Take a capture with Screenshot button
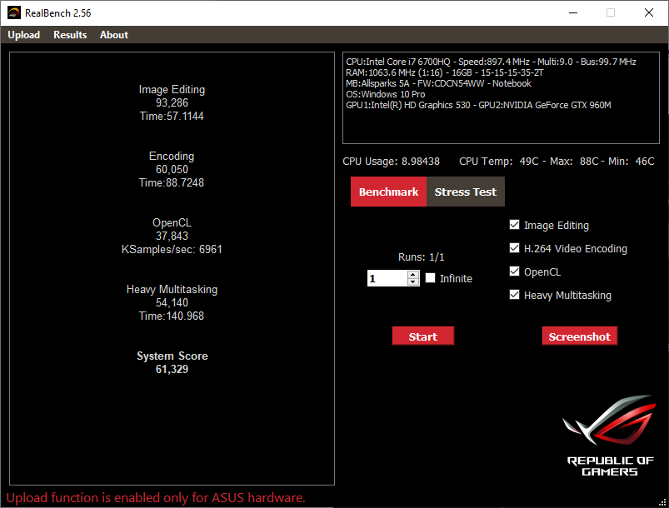 [580, 336]
